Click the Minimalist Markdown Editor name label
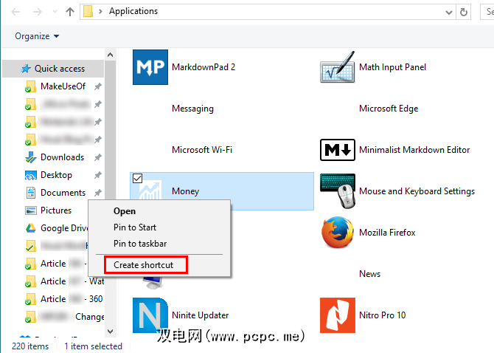This screenshot has height=353, width=494. pyautogui.click(x=414, y=150)
